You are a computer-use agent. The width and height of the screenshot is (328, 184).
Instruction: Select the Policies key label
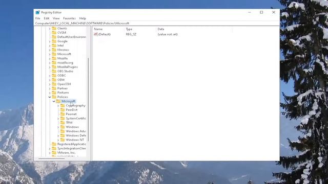point(63,97)
